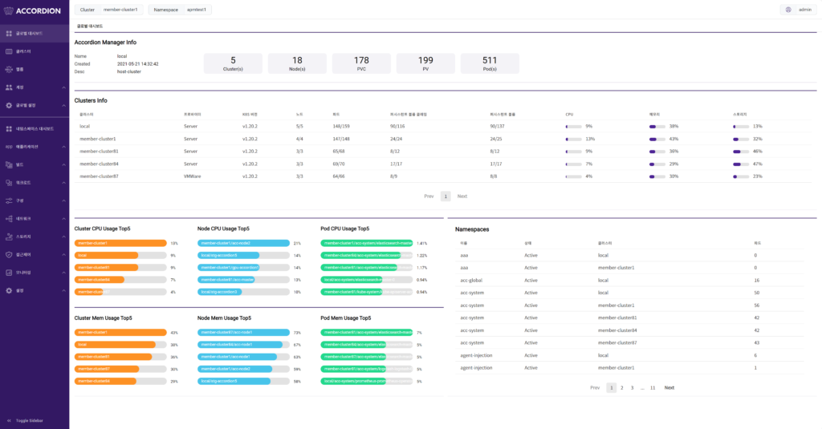
Task: Open the 네임스페이스 대시보드 icon
Action: [x=9, y=129]
